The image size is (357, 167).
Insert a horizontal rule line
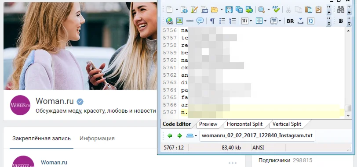(189, 21)
